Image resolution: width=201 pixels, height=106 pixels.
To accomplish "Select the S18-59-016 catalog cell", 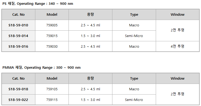I will tap(18, 46).
